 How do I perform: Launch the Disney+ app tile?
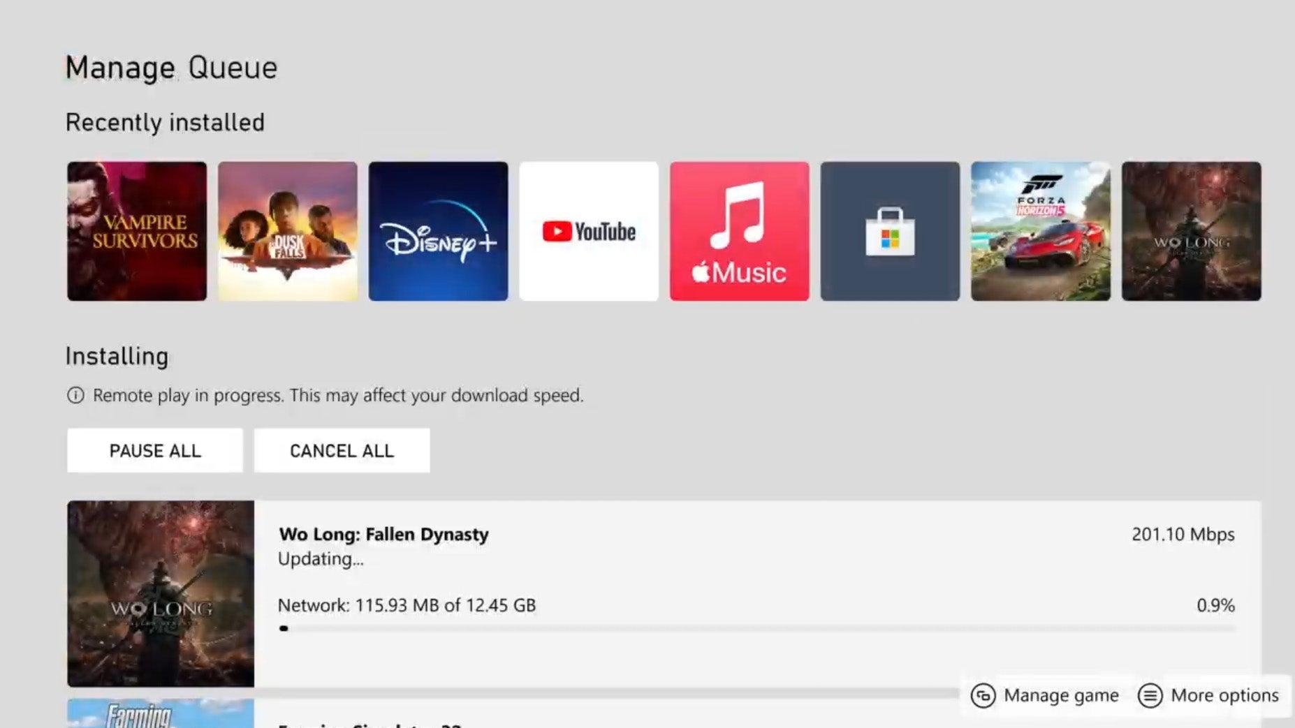[438, 231]
